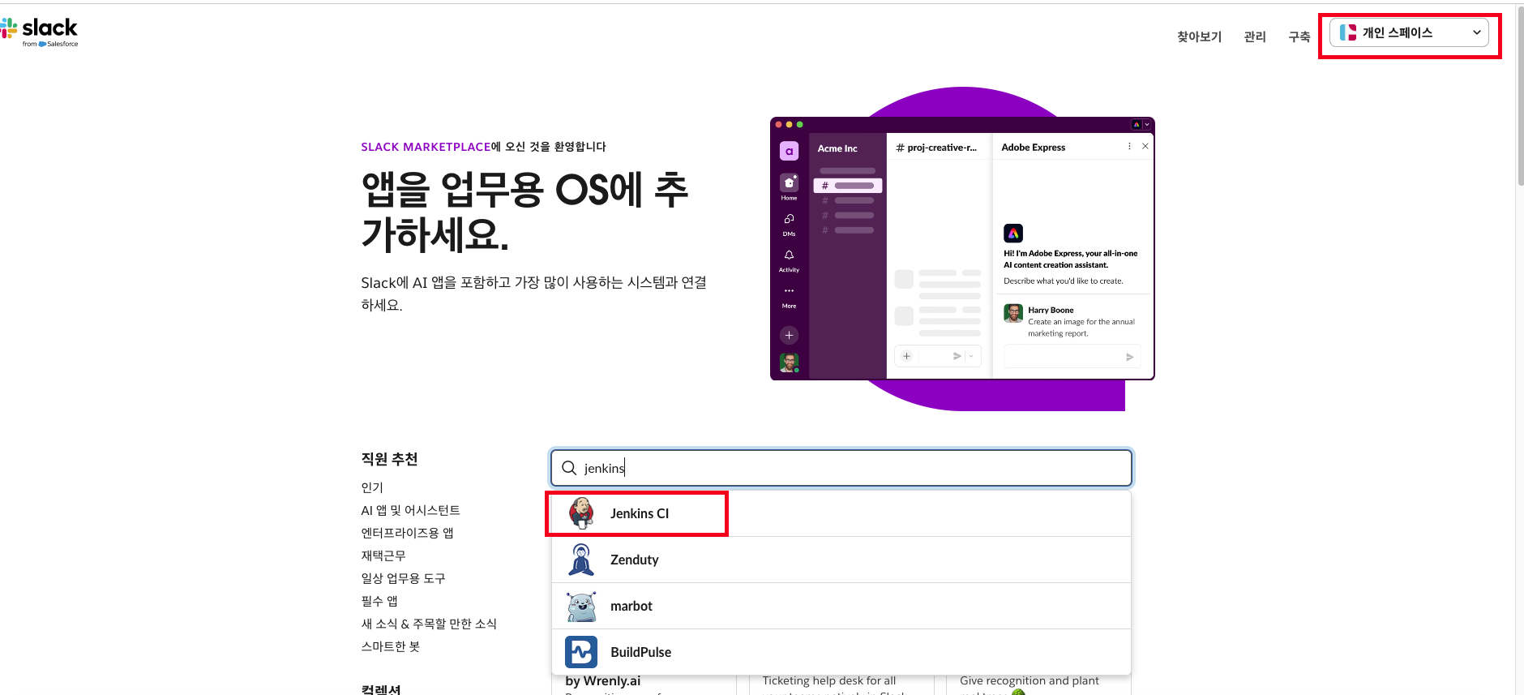Click the # proj-creative-r... channel header
1524x695 pixels.
pos(936,148)
